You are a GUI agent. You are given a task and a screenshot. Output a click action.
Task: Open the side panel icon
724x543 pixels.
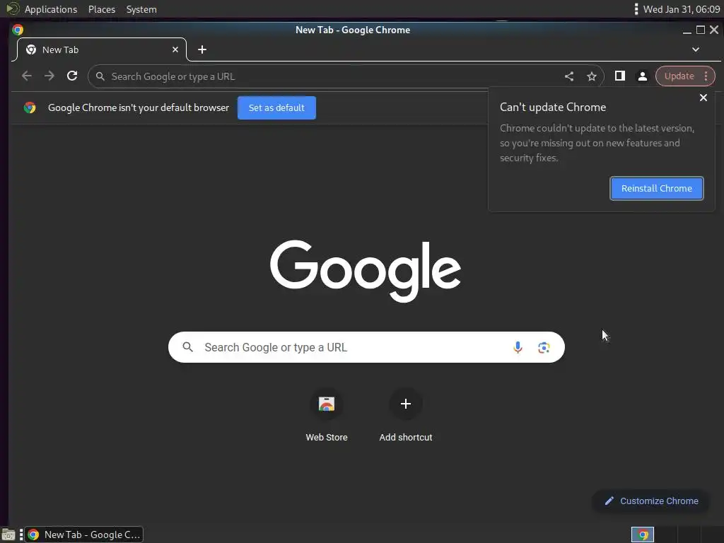[x=619, y=76]
